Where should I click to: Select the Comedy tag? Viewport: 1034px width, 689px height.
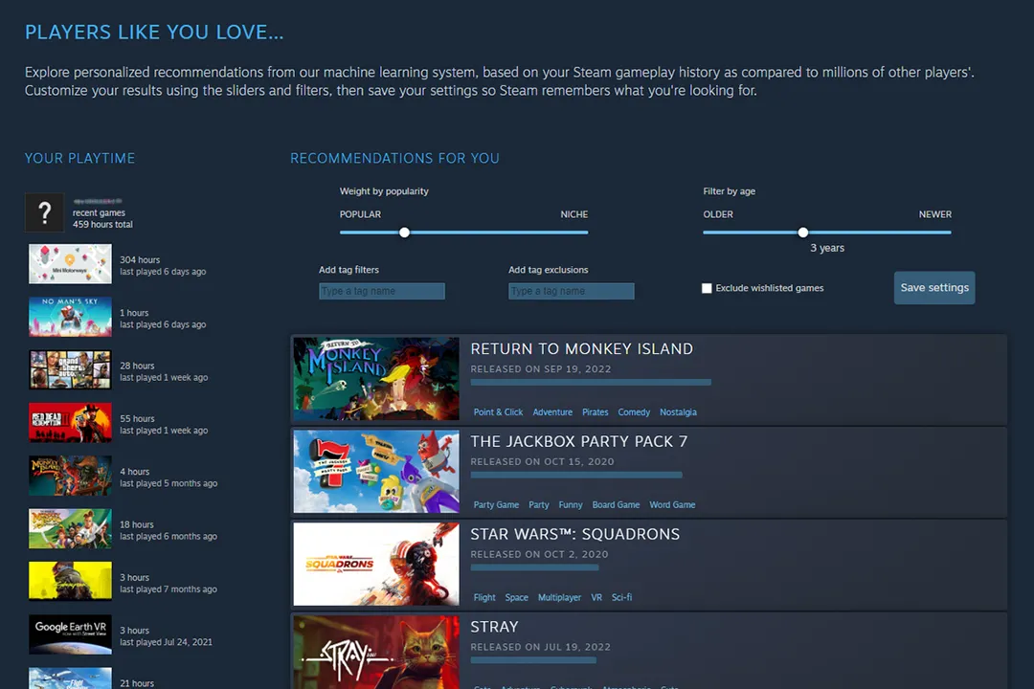click(x=634, y=412)
